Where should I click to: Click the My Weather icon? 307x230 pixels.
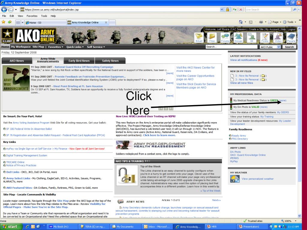(235, 179)
